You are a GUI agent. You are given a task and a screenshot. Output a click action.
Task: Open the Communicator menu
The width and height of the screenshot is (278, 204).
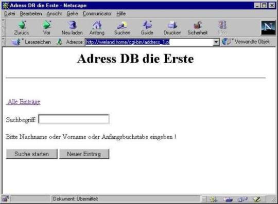[x=97, y=14]
